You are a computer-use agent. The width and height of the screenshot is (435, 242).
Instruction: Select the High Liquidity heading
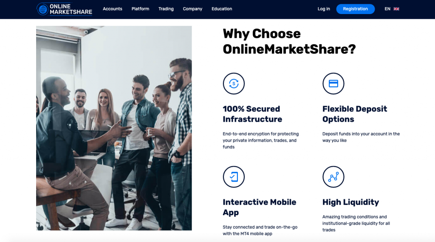[x=350, y=202]
